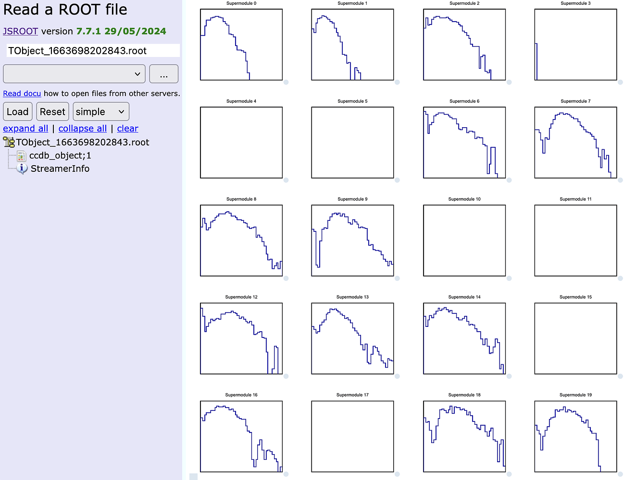Open pad toolbar circle for Supermodule 4
624x480 pixels.
click(x=286, y=180)
